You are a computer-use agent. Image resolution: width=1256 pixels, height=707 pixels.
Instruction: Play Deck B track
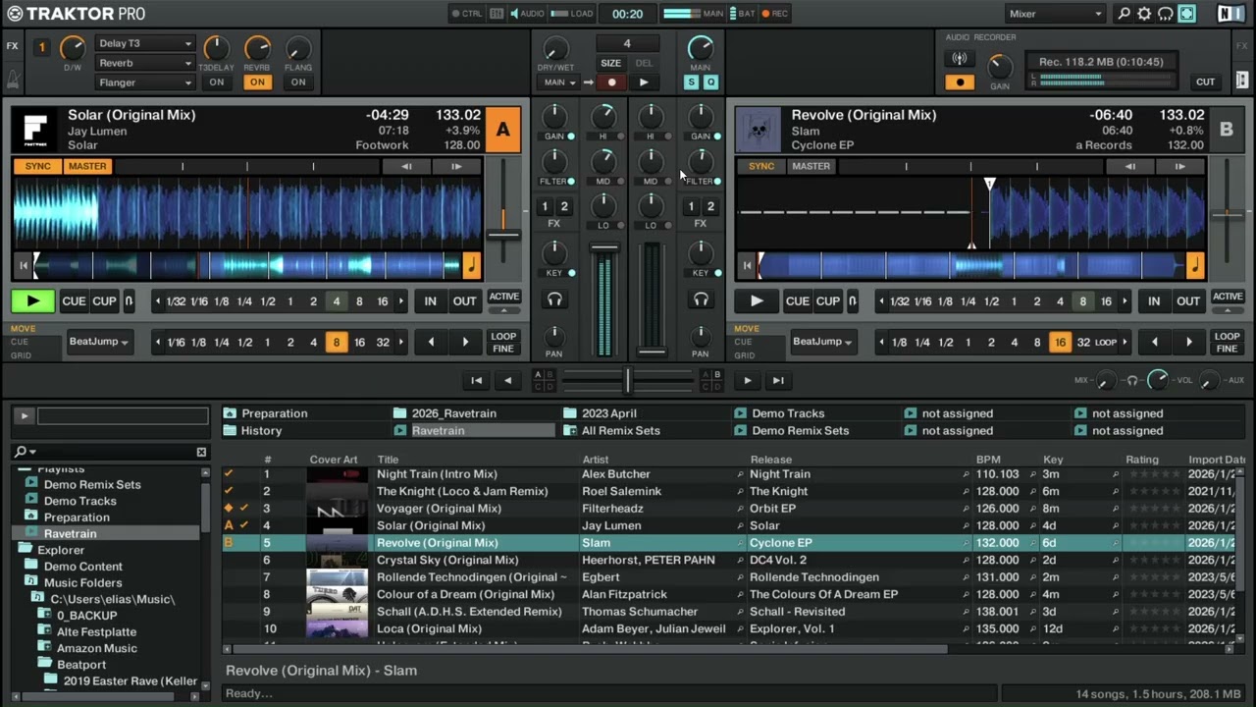pyautogui.click(x=756, y=301)
